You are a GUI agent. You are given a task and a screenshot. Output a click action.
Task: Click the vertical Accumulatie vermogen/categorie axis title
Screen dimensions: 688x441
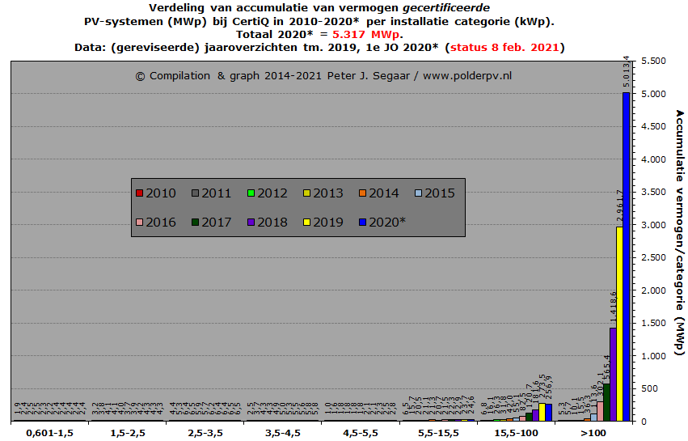pos(680,232)
